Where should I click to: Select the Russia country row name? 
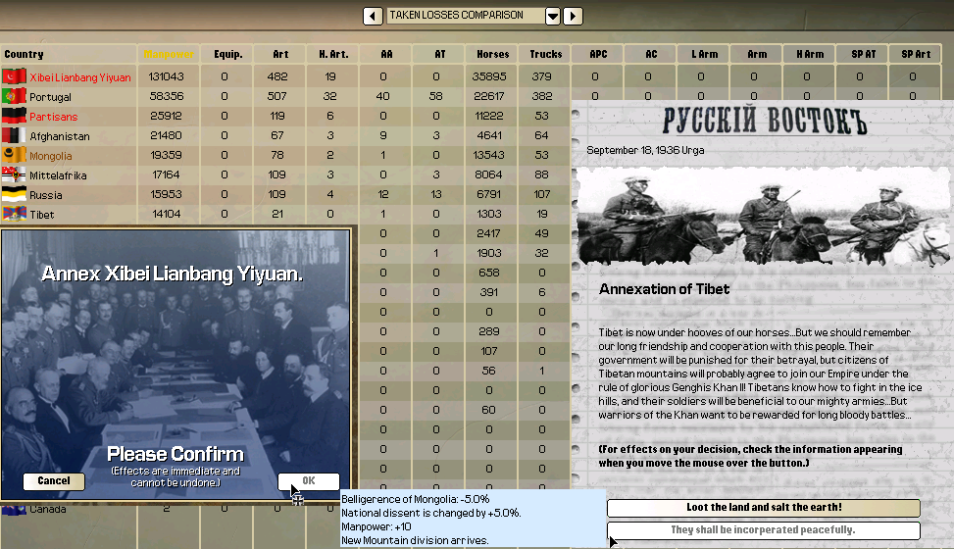tap(46, 195)
